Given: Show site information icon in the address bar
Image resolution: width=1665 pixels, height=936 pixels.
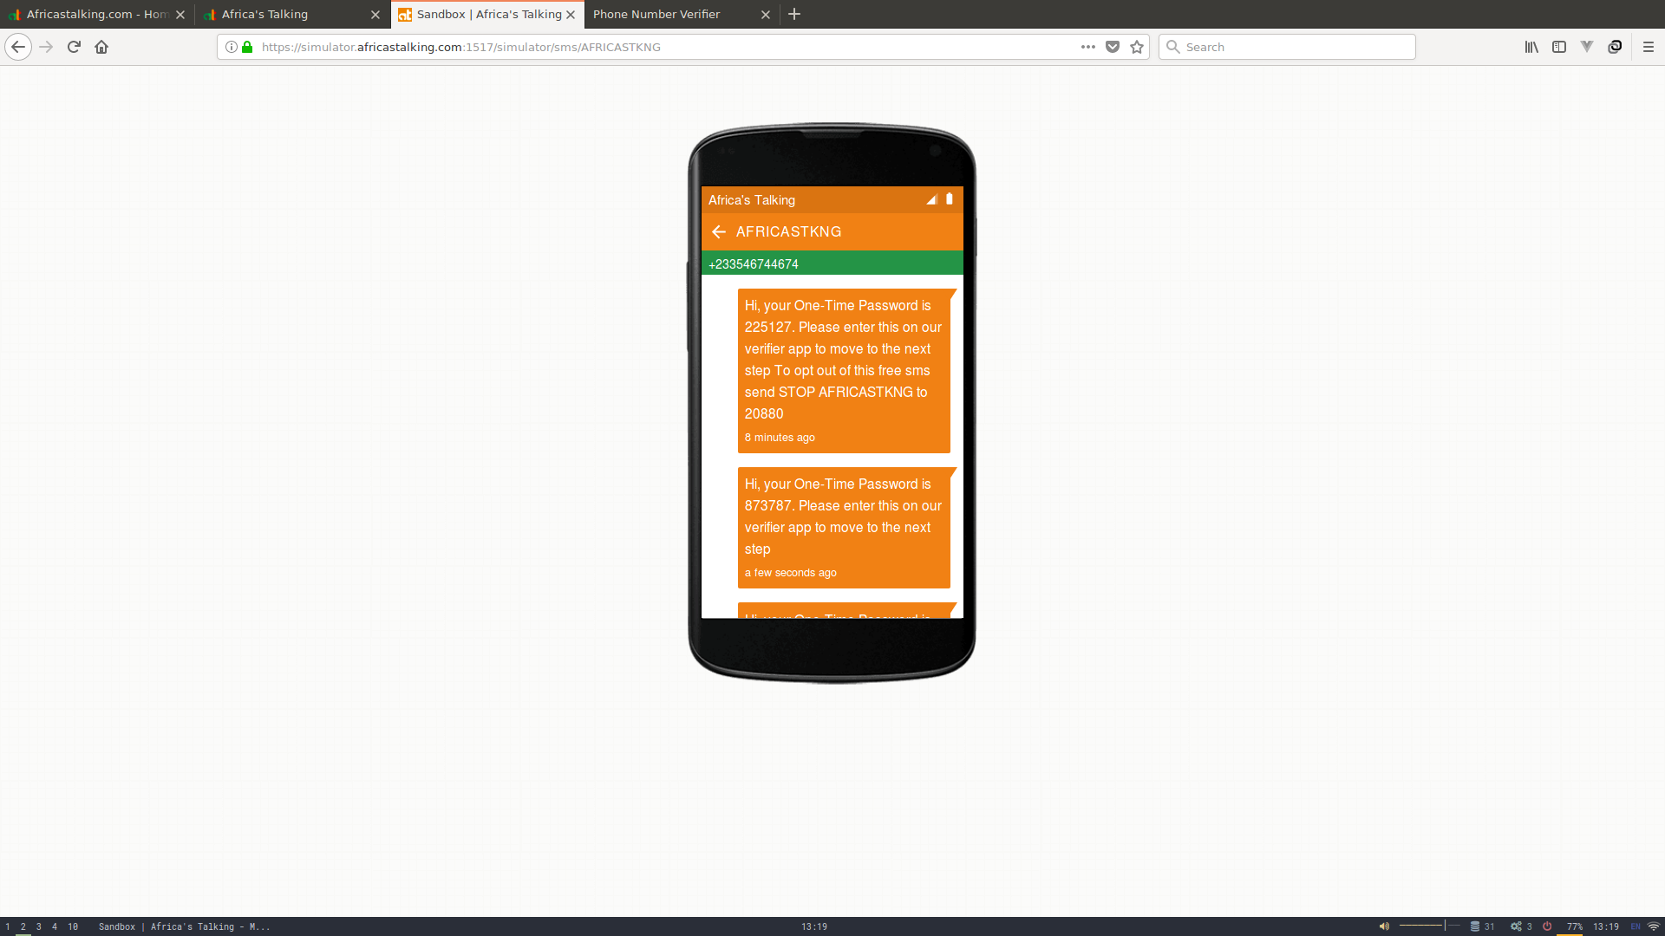Looking at the screenshot, I should (x=232, y=47).
